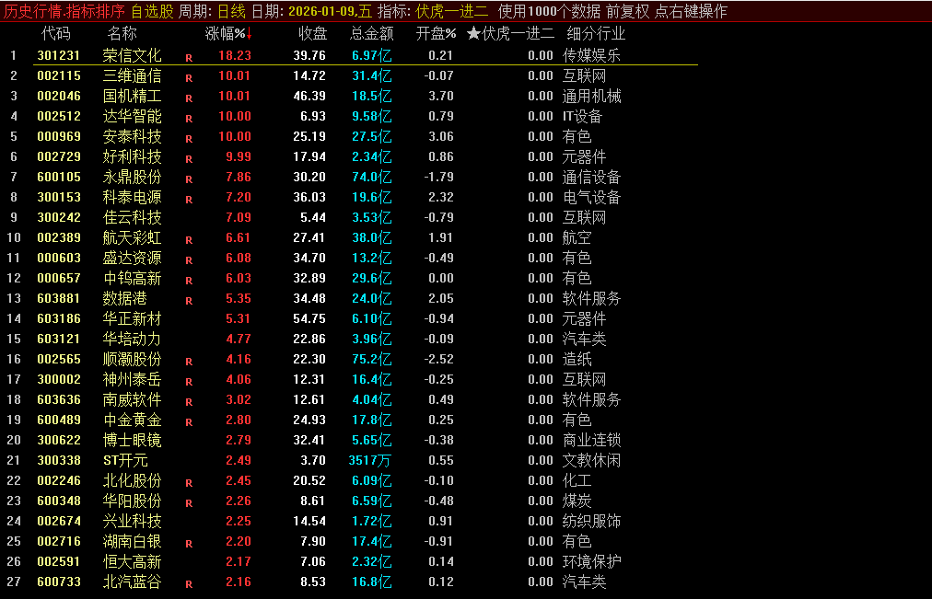Sort by 涨幅% column header
This screenshot has width=932, height=599.
225,34
